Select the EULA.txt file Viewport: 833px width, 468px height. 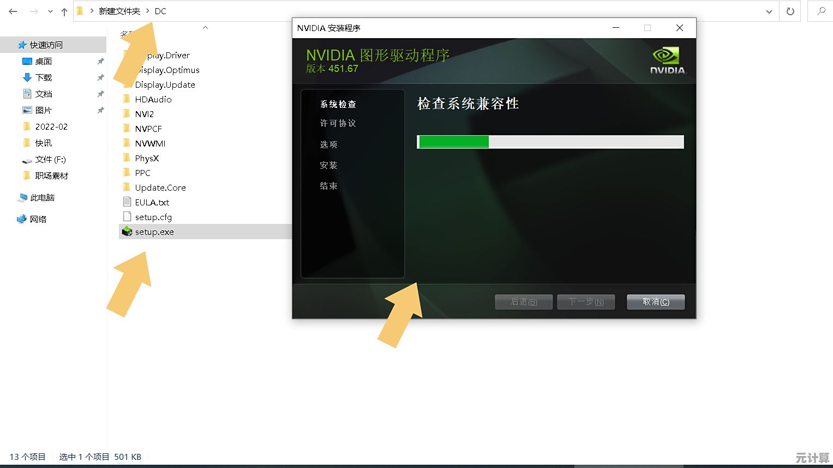coord(152,202)
